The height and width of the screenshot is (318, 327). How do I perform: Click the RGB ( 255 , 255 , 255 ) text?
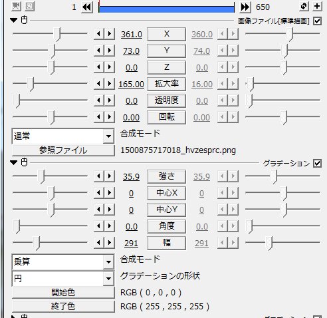(x=165, y=307)
